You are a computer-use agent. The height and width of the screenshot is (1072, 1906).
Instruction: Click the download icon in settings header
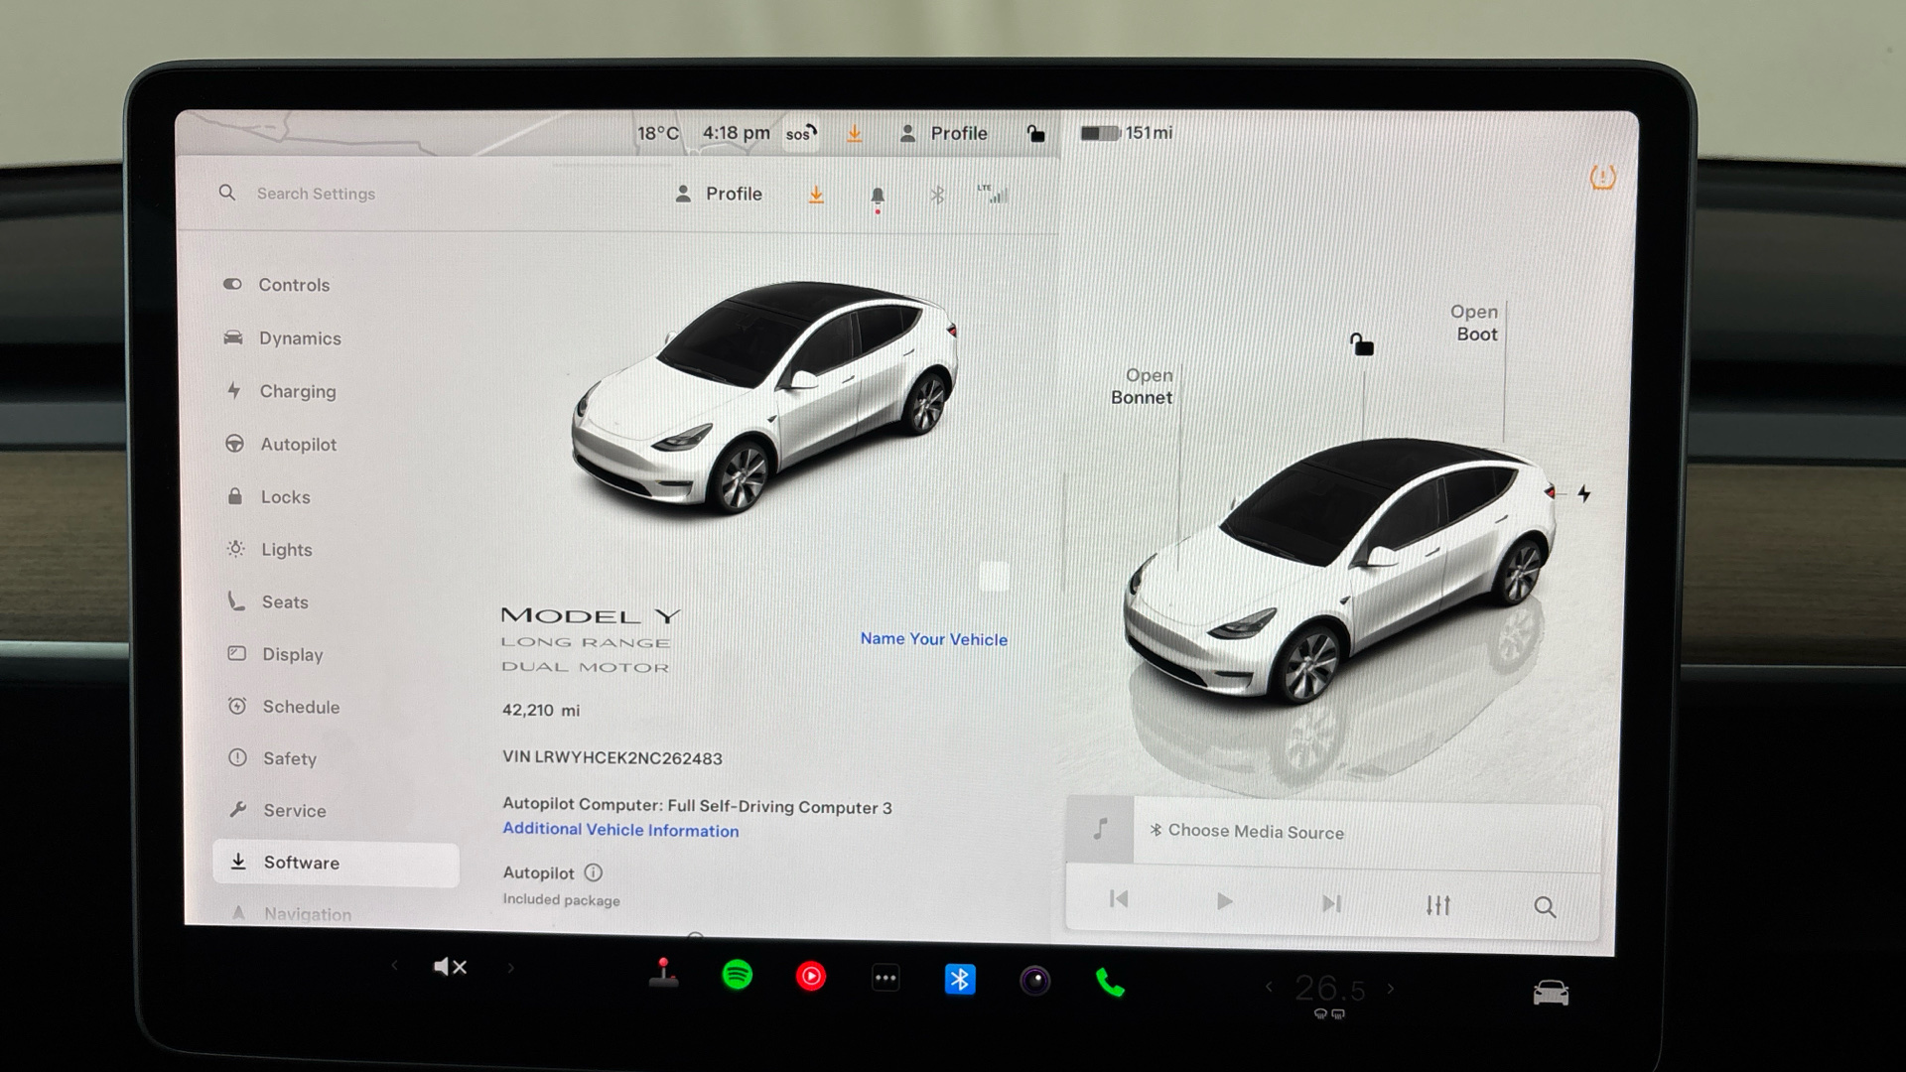tap(816, 195)
